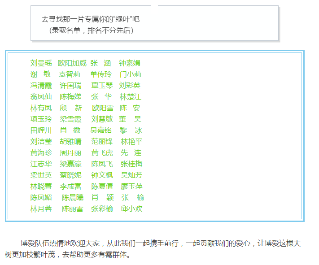Choose the name 邱小欢

131,209
